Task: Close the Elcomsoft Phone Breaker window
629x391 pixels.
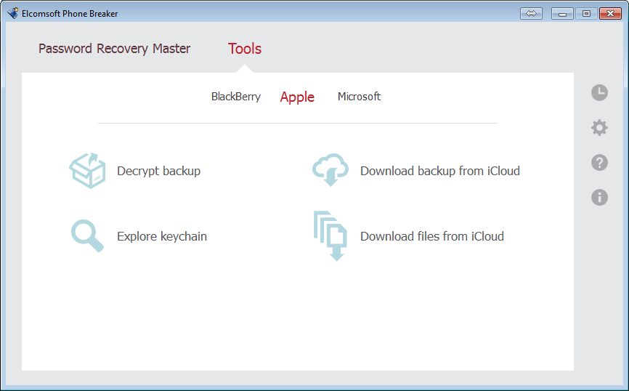Action: click(x=610, y=14)
